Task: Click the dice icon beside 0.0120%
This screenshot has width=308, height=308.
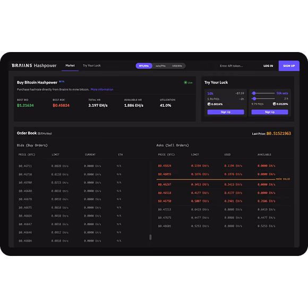Action: tap(274, 104)
